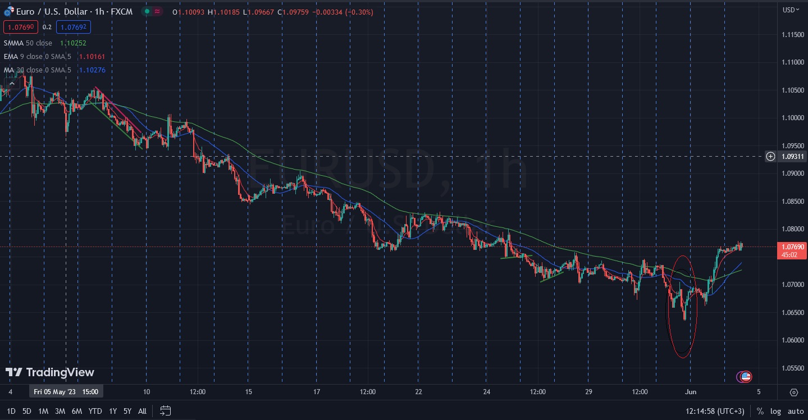Click the green market status dot
The height and width of the screenshot is (420, 808).
point(147,11)
